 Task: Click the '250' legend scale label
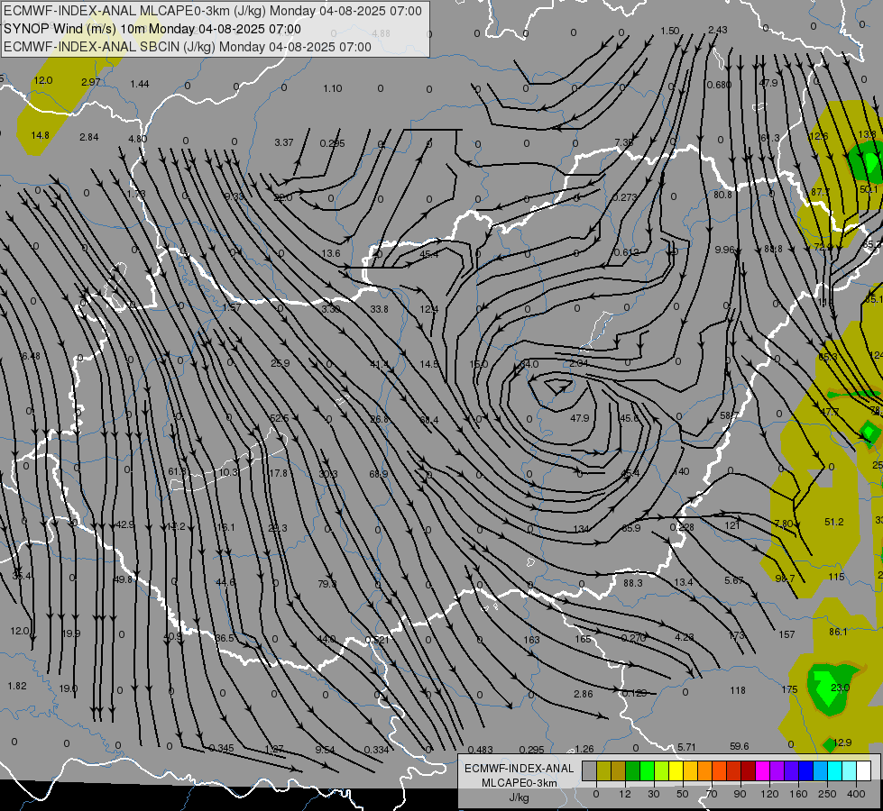827,794
